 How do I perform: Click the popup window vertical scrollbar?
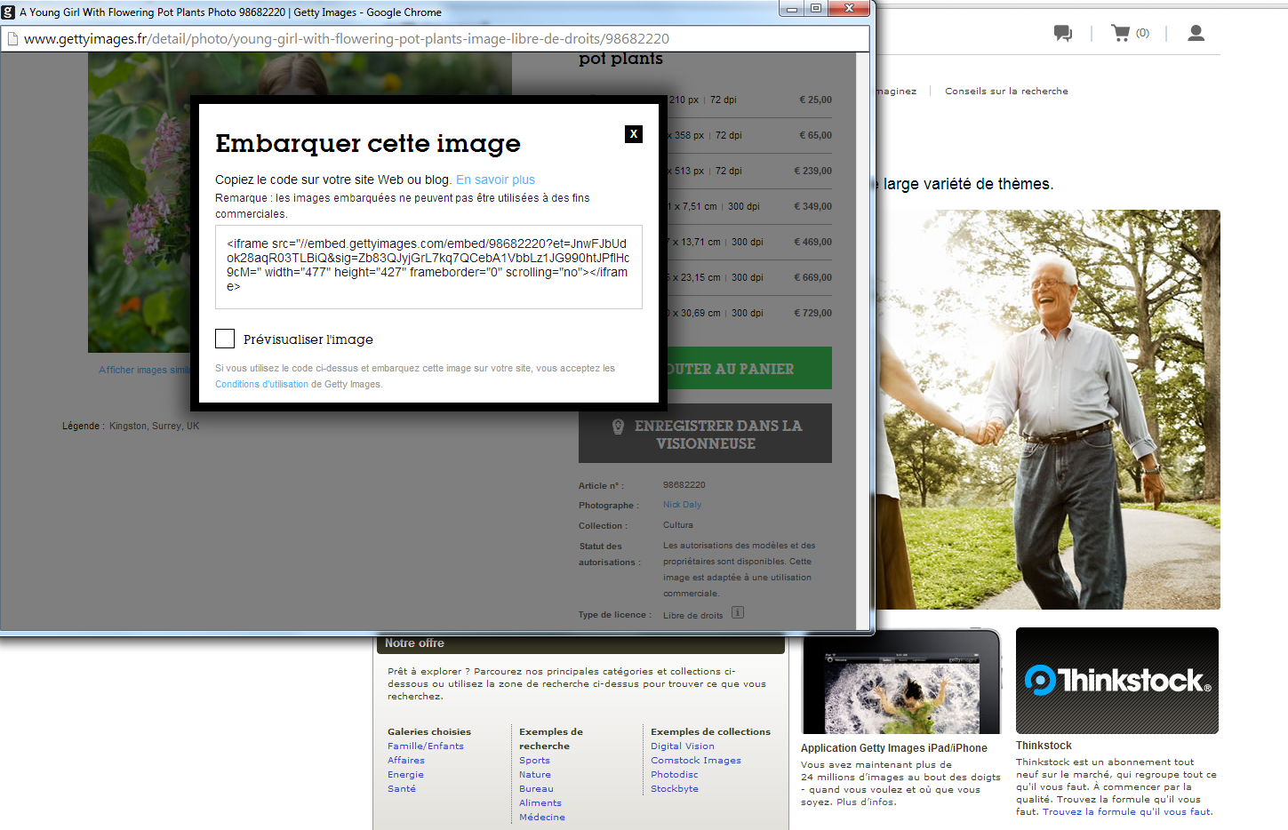[862, 341]
